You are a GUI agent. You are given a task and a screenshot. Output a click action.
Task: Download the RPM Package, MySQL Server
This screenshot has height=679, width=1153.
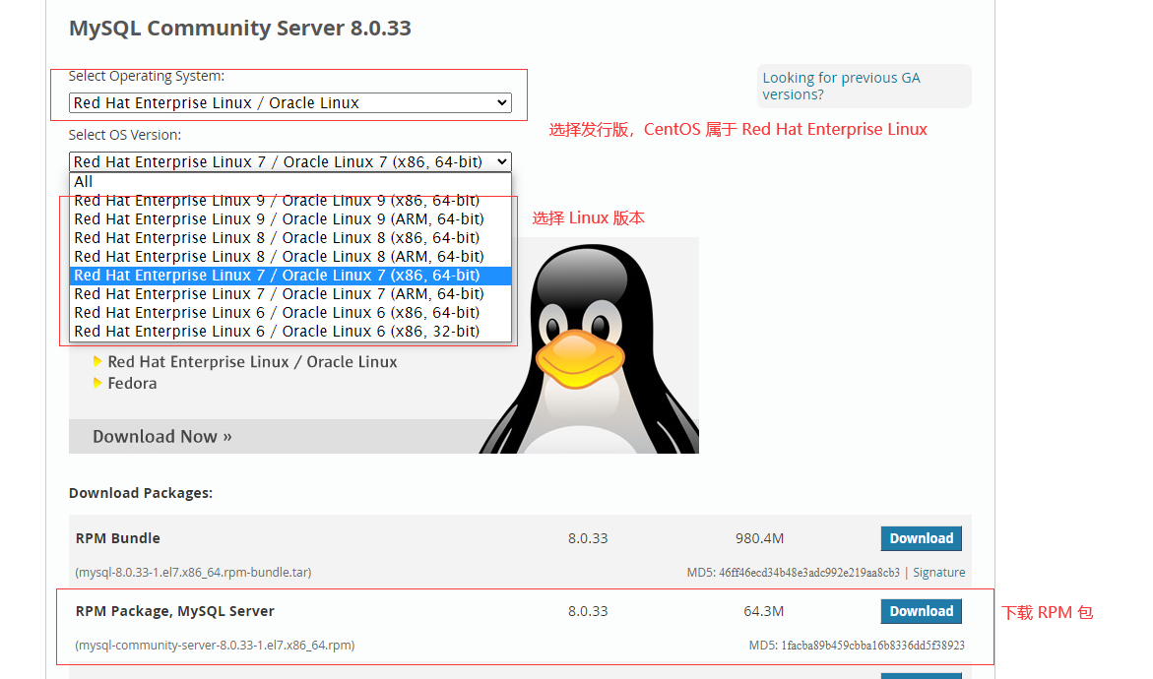(x=921, y=611)
